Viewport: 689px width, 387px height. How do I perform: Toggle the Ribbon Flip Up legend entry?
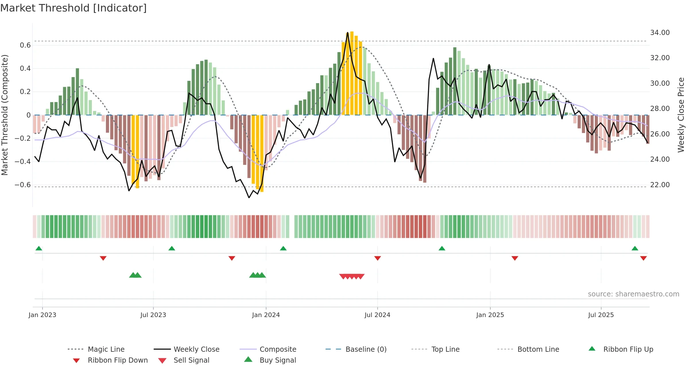[x=621, y=349]
